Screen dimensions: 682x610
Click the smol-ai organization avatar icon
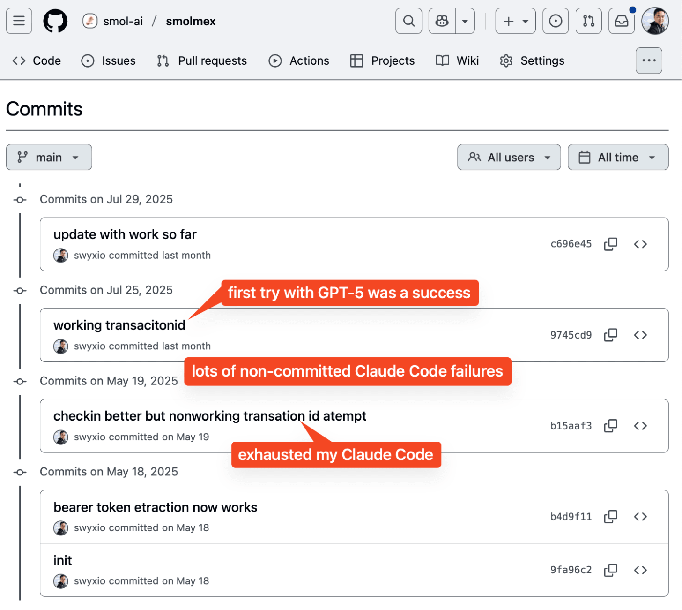[90, 21]
